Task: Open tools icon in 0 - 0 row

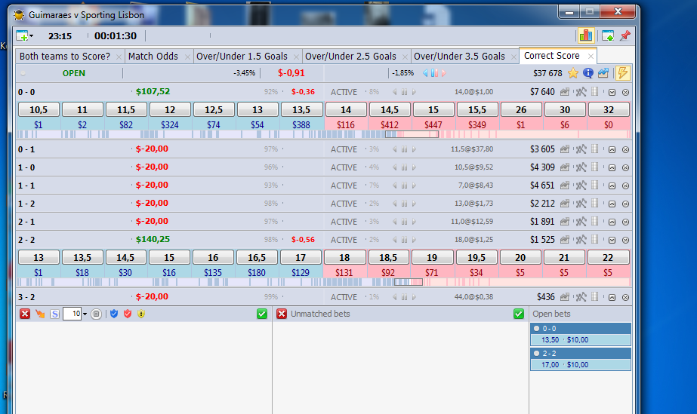Action: [581, 92]
